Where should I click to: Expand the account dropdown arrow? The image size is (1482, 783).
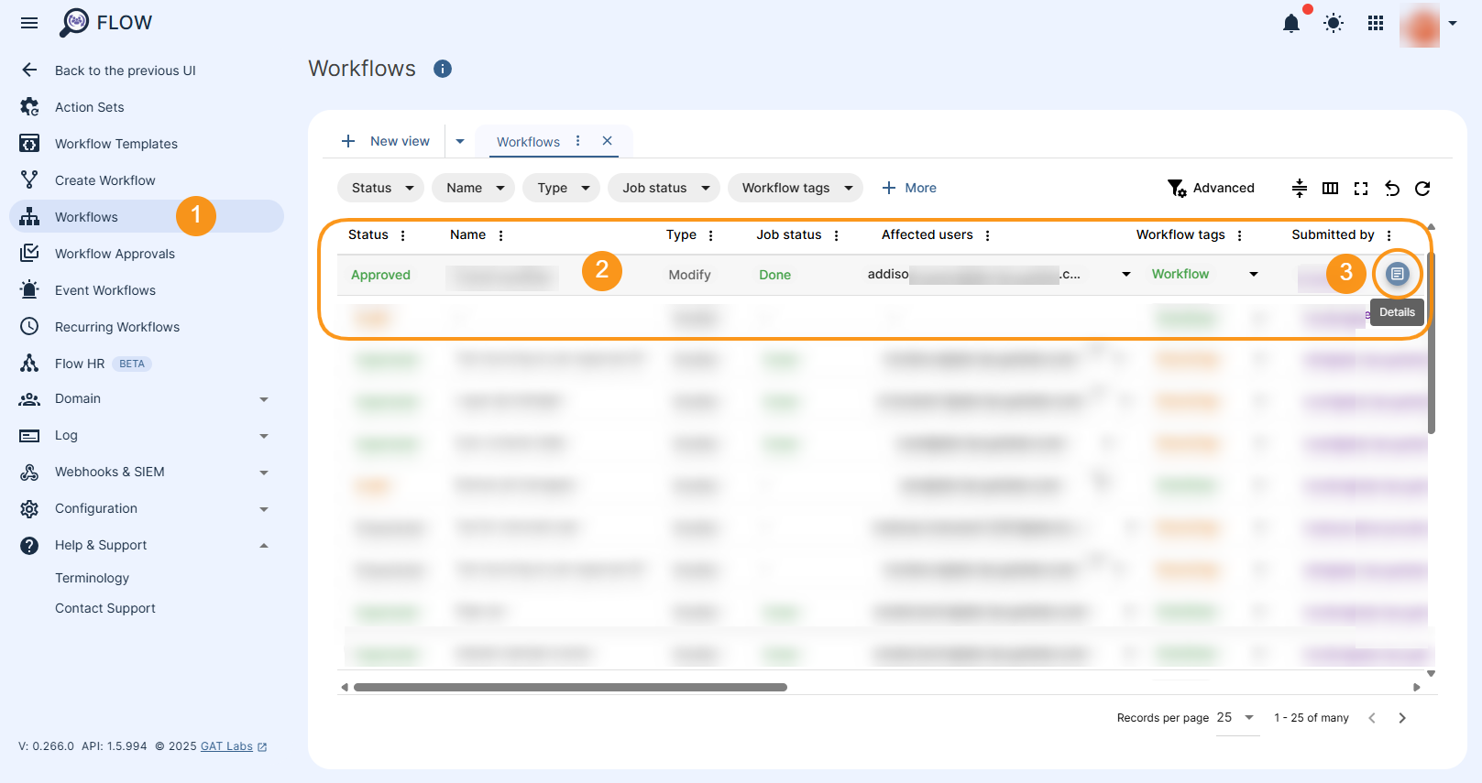(x=1453, y=24)
